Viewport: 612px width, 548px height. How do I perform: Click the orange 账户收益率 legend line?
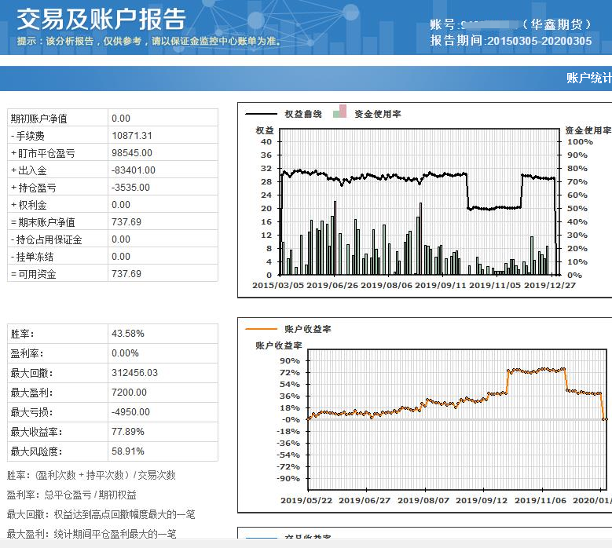(x=261, y=329)
